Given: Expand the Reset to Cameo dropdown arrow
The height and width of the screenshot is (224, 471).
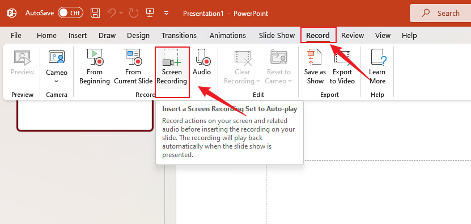Looking at the screenshot, I should (290, 81).
